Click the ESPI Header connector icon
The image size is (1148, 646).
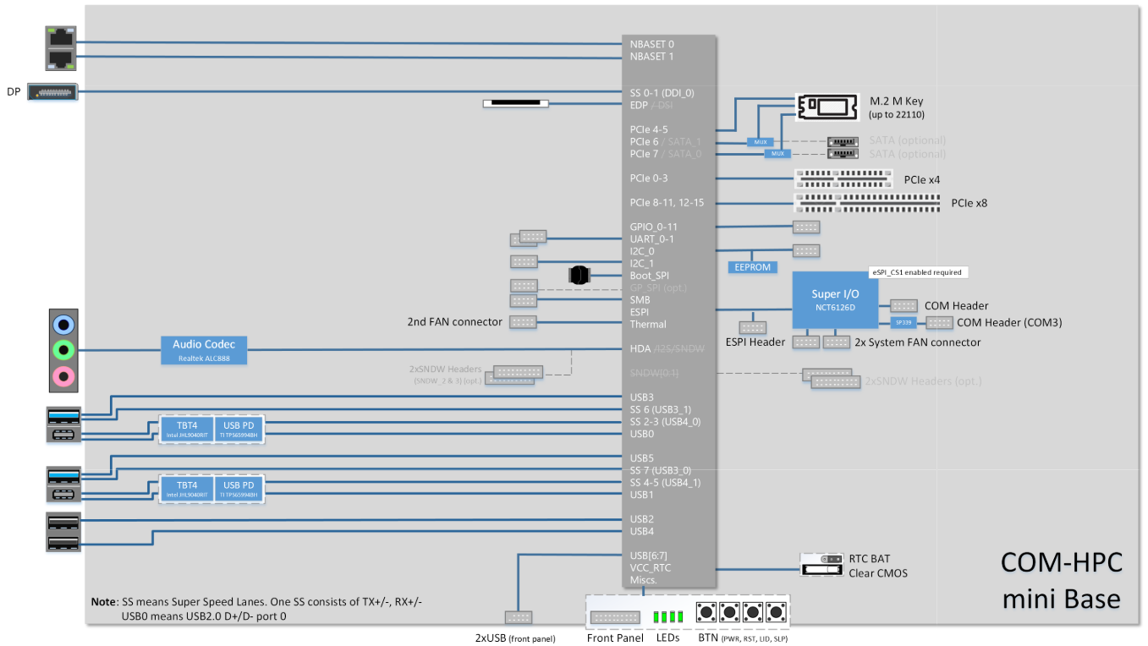752,327
